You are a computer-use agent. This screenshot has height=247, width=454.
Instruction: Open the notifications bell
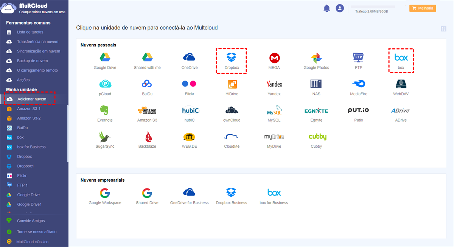tap(327, 8)
